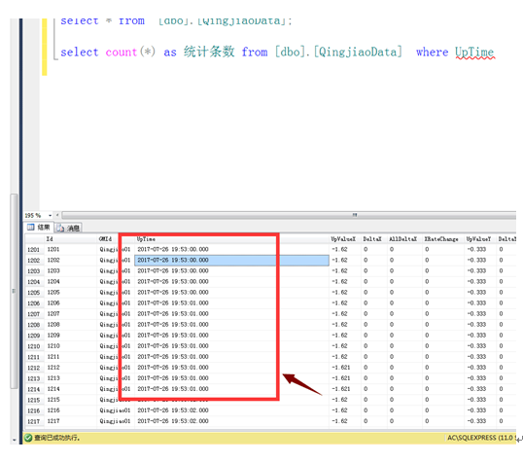Click the 消息 messages tab icon
Viewport: 523px width, 462px height.
pos(60,228)
